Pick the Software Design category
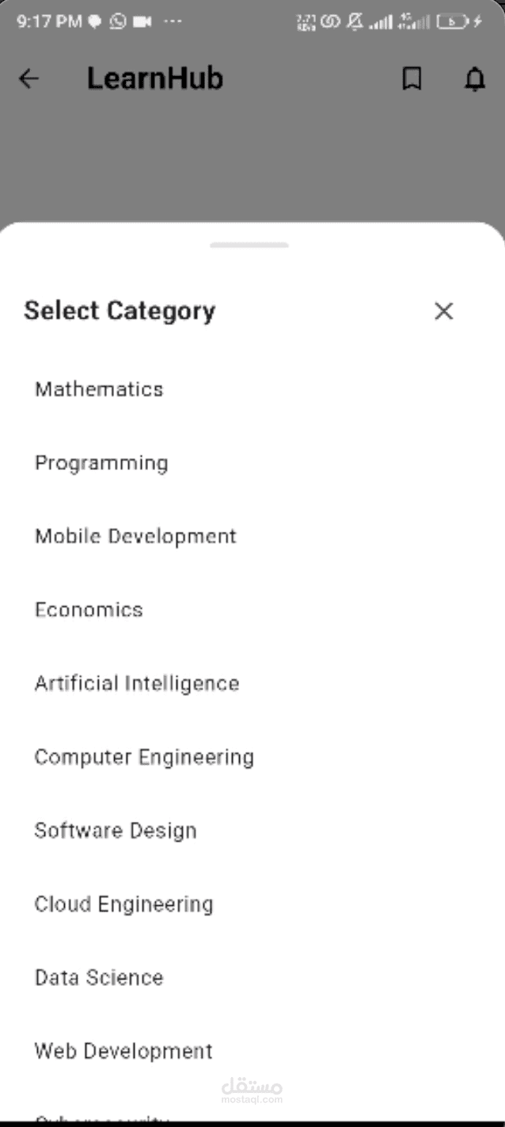The width and height of the screenshot is (505, 1127). 252,831
